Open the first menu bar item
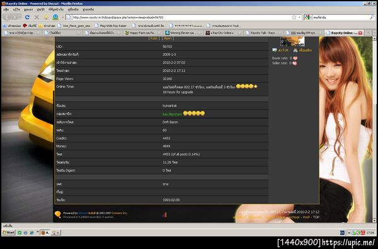Image resolution: width=378 pixels, height=249 pixels. (6, 9)
